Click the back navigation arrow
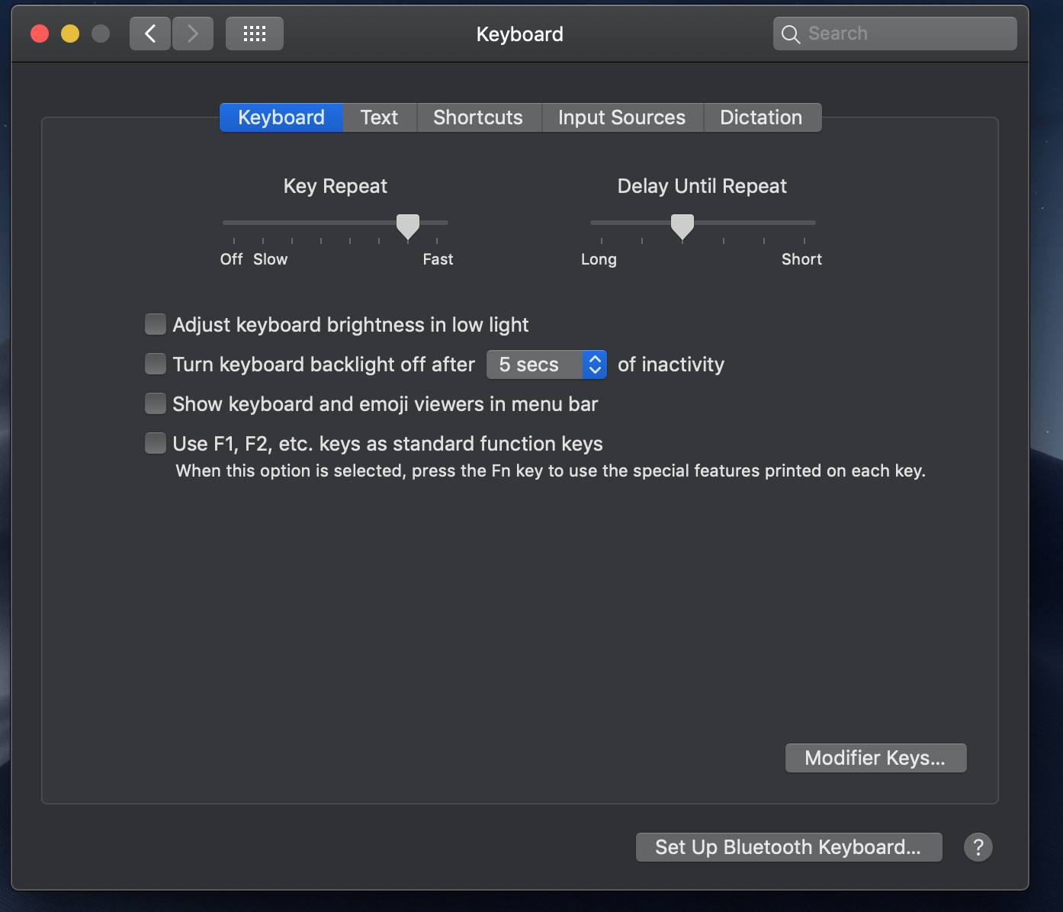 coord(150,34)
